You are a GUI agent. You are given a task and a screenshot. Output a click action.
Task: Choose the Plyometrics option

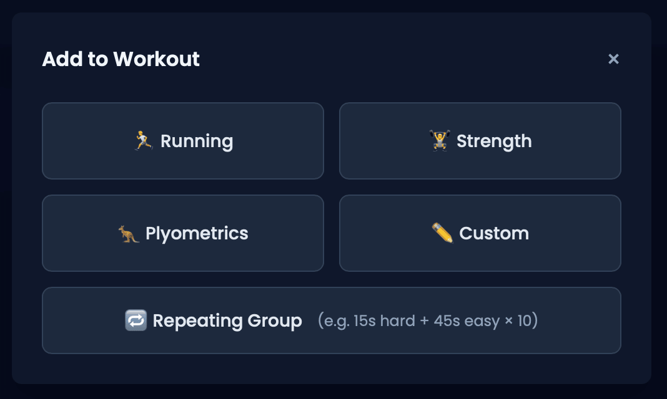[x=183, y=233]
